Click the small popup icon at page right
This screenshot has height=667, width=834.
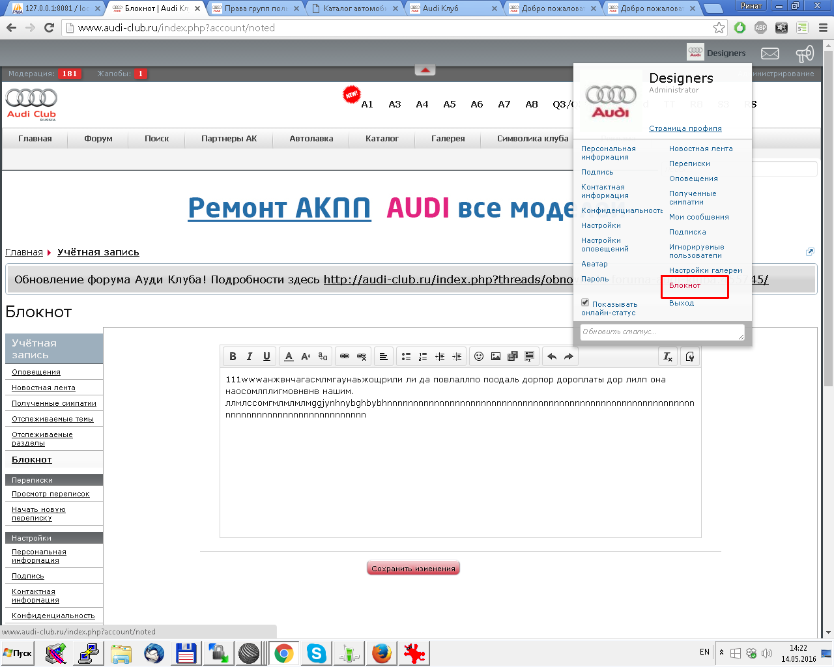pyautogui.click(x=810, y=251)
